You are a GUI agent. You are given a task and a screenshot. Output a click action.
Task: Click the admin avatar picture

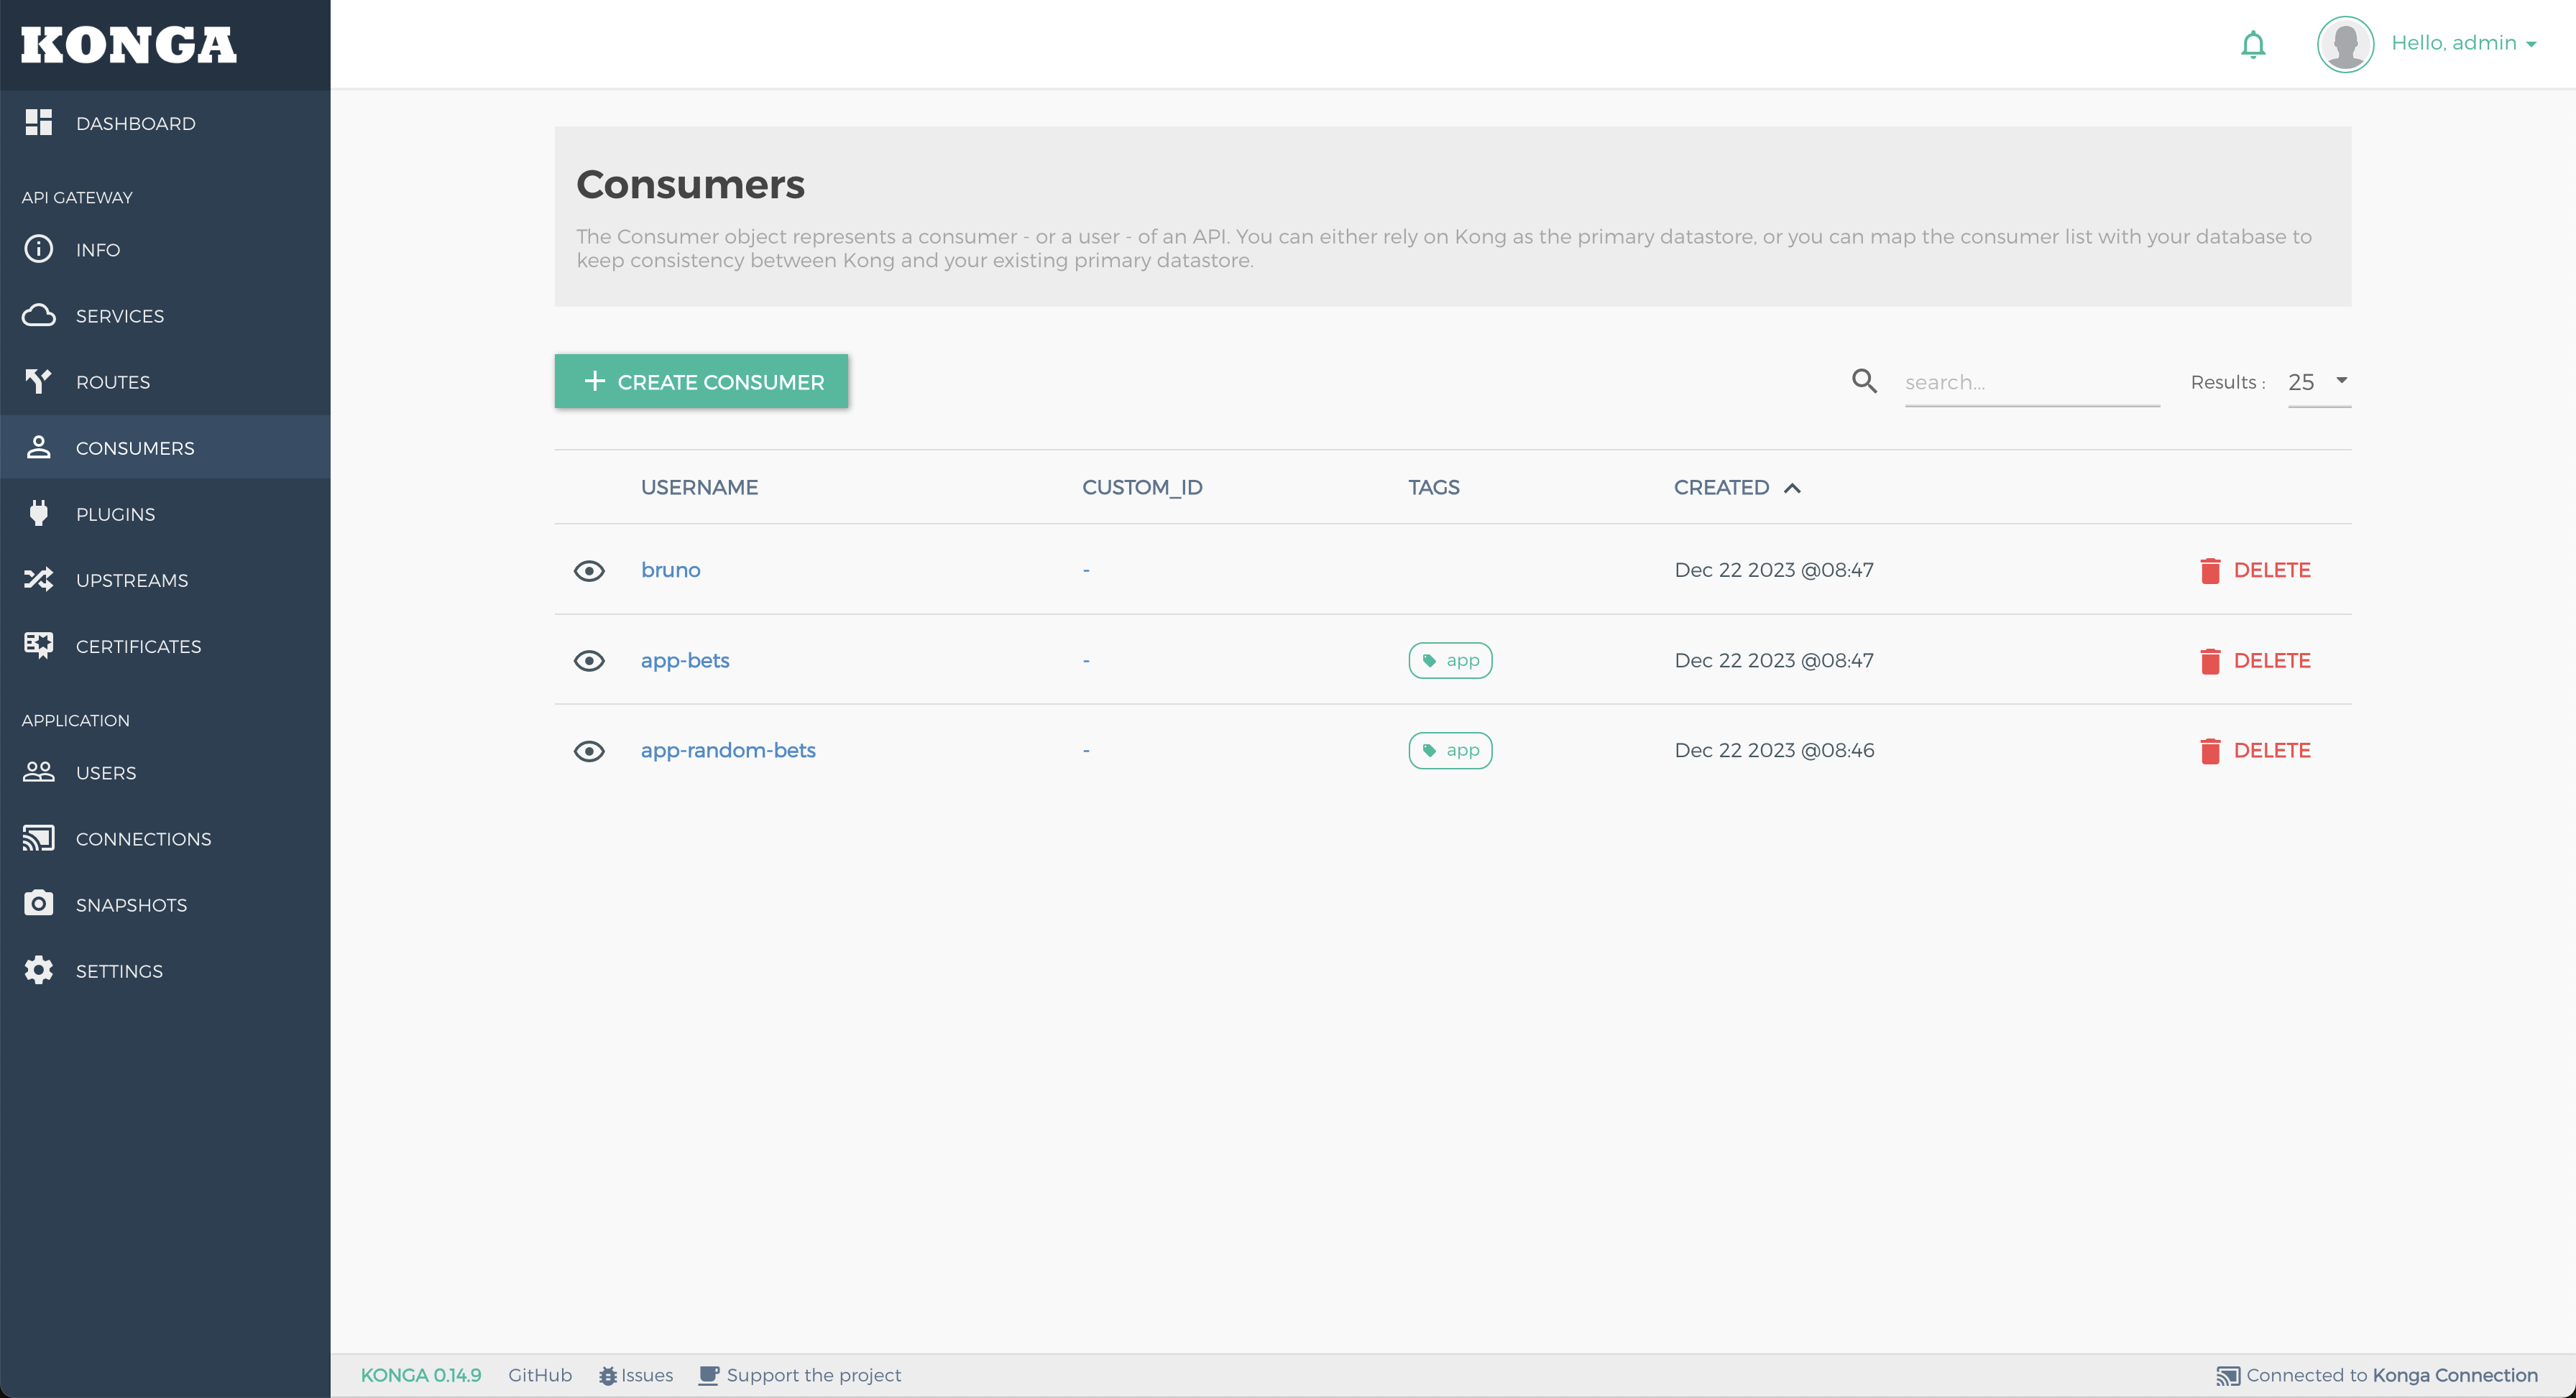coord(2344,44)
